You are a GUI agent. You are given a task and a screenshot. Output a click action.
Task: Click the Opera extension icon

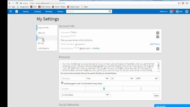click(x=183, y=3)
